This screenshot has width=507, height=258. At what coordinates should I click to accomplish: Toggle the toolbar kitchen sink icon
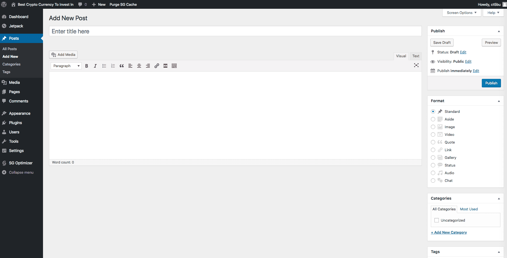[x=174, y=66]
